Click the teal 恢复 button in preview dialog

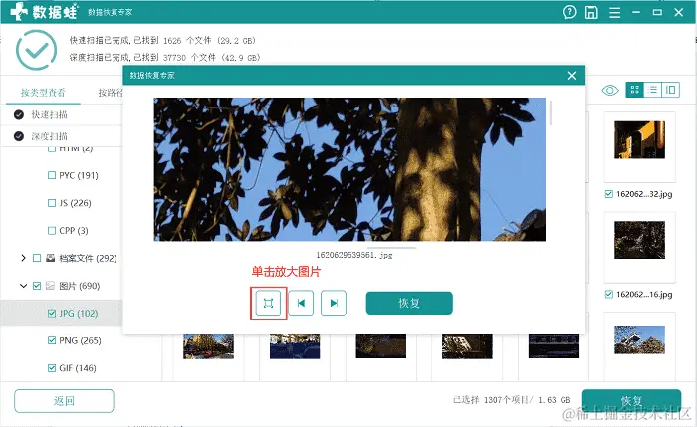[409, 303]
